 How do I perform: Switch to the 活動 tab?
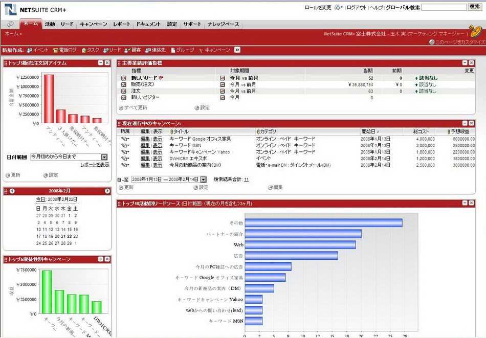pyautogui.click(x=50, y=24)
